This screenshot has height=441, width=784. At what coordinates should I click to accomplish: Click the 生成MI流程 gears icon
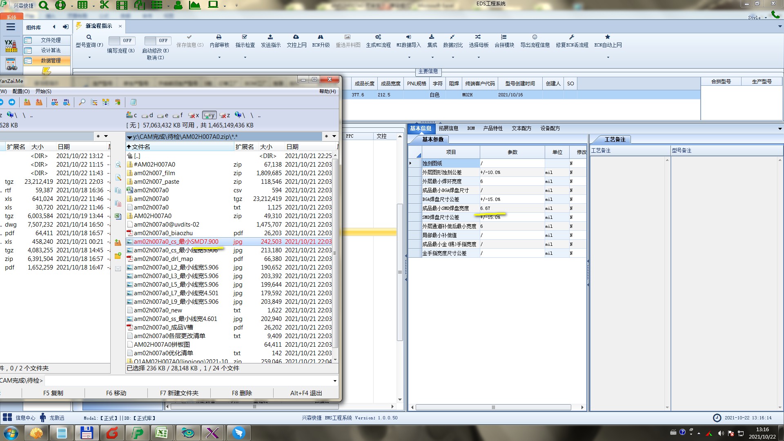(378, 37)
